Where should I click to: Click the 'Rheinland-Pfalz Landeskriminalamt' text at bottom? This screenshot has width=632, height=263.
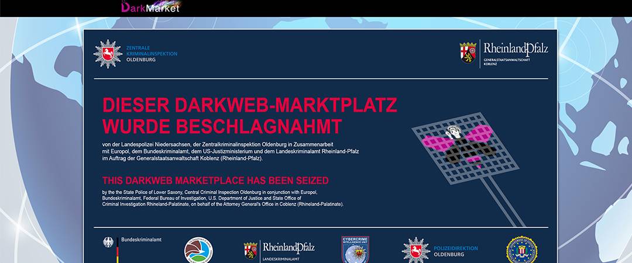(x=288, y=250)
